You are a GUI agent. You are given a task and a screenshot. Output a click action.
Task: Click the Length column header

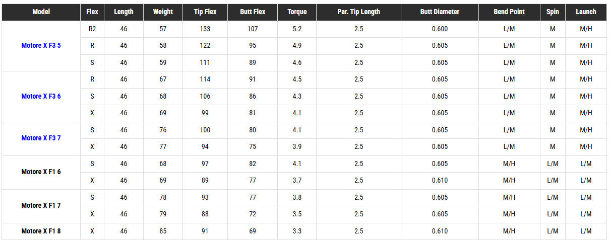[x=124, y=12]
